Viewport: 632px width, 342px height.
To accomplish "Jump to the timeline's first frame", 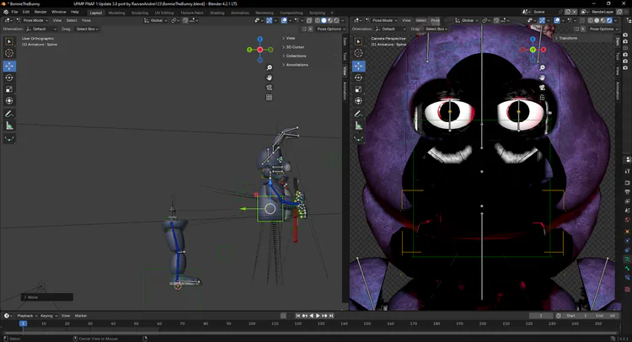I will pos(298,316).
